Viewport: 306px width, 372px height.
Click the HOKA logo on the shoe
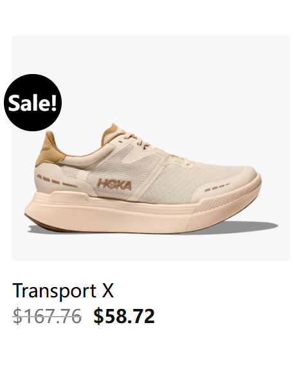tap(114, 184)
